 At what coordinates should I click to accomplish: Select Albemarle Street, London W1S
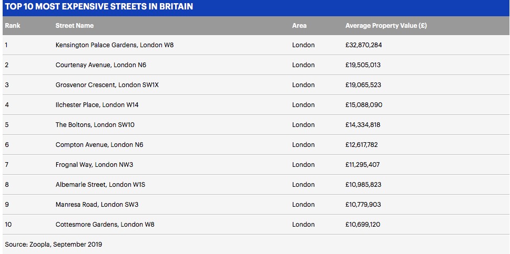tap(100, 185)
